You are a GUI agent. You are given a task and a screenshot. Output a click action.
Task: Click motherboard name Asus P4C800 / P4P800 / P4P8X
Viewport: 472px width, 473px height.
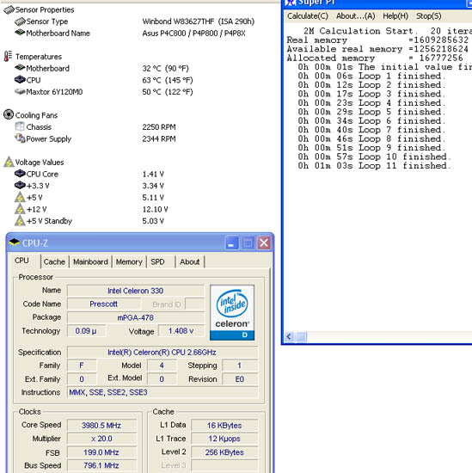click(194, 34)
